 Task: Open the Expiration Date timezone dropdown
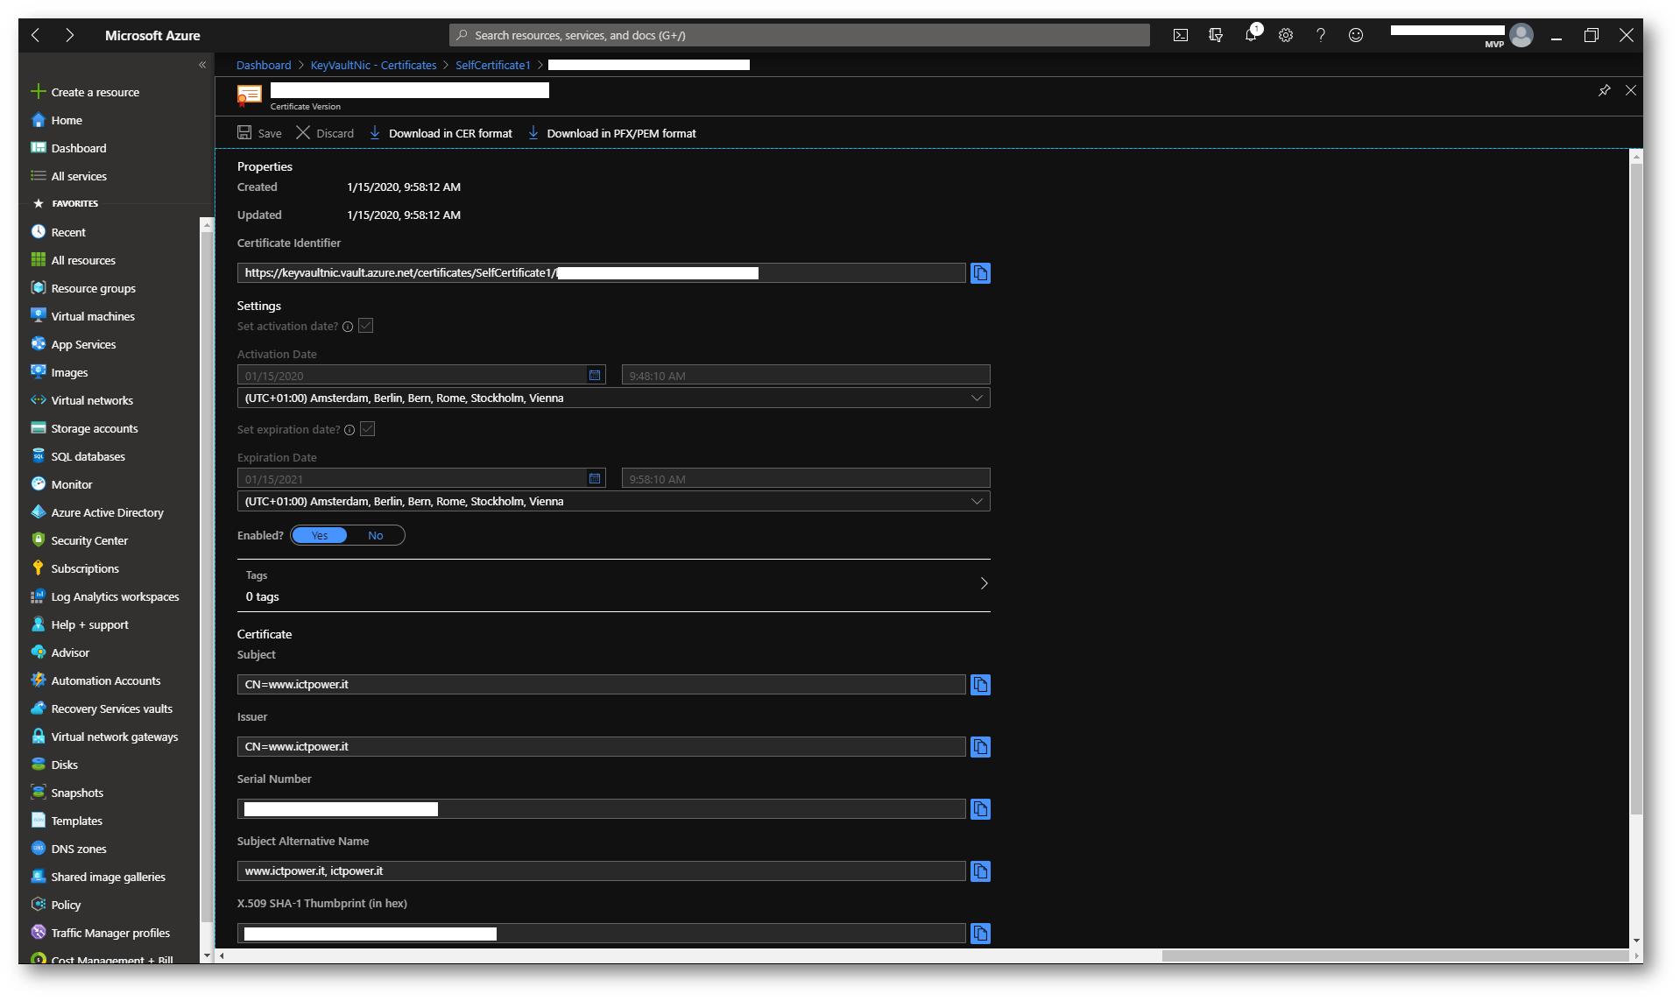pos(613,501)
